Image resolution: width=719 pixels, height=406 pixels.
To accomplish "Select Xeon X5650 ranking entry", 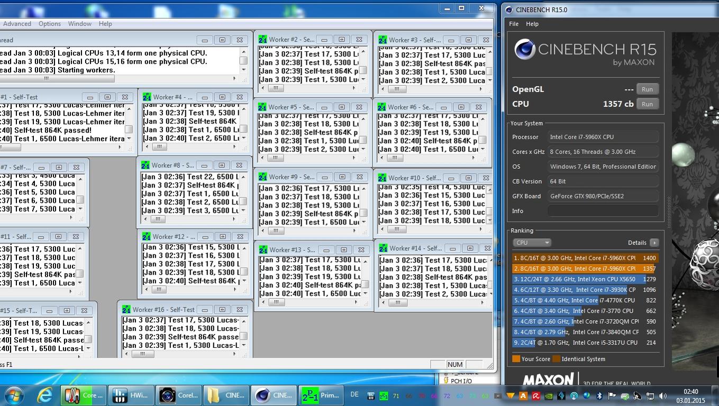I will tap(585, 279).
